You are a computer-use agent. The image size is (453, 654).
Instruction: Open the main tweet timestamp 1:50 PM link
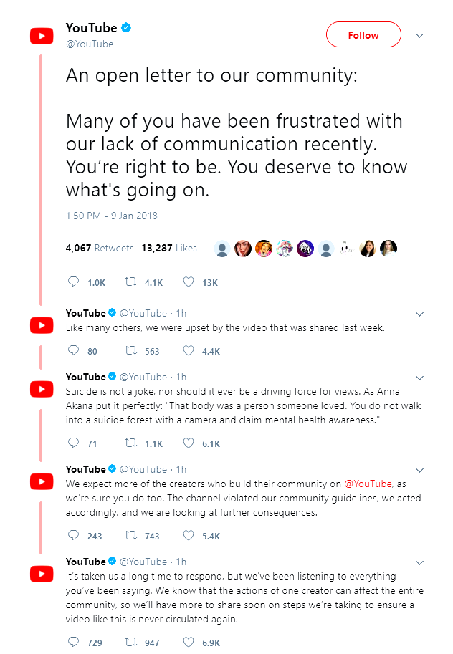(112, 216)
